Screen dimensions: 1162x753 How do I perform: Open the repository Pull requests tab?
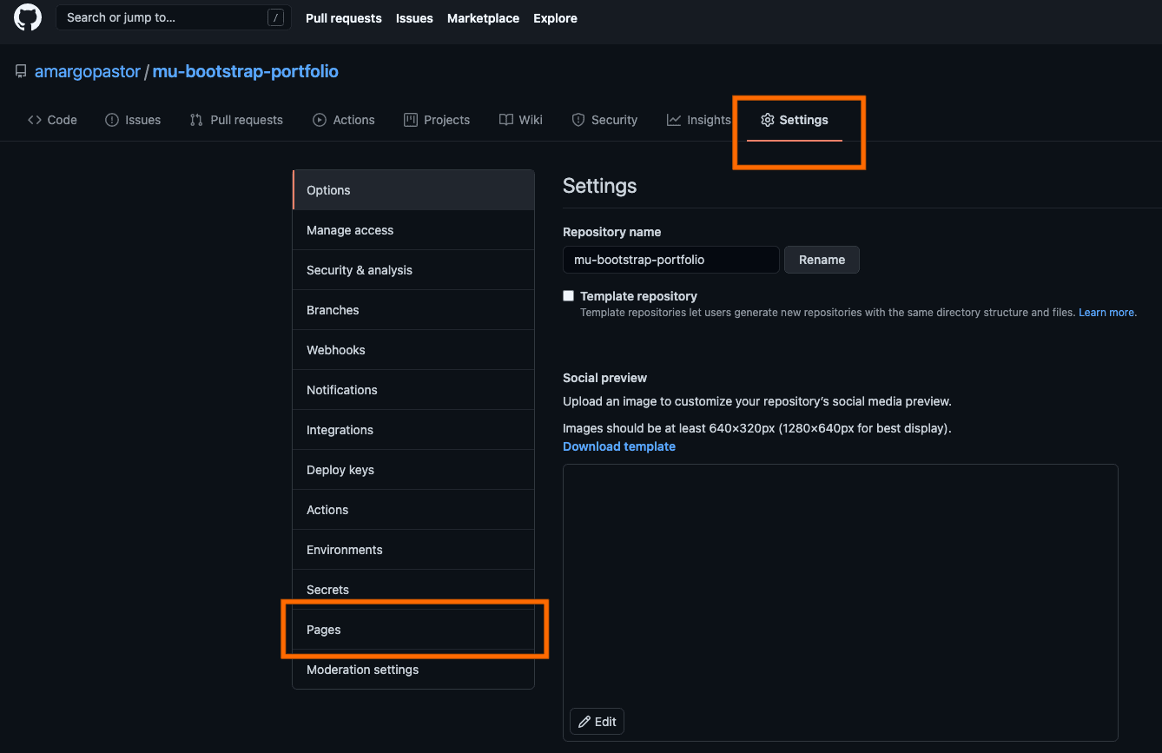point(236,120)
